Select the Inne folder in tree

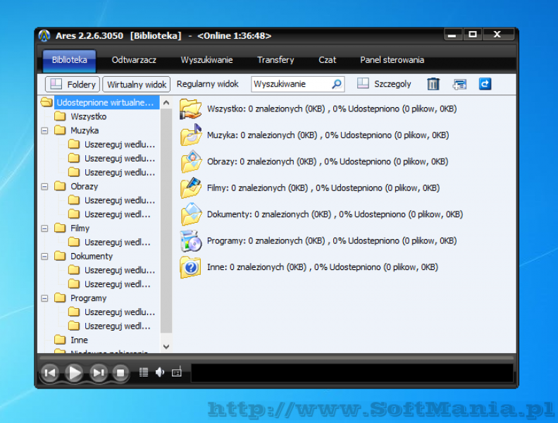(79, 340)
